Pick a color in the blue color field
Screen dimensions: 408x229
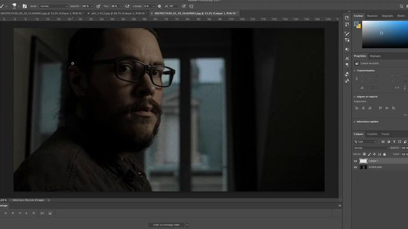[385, 34]
